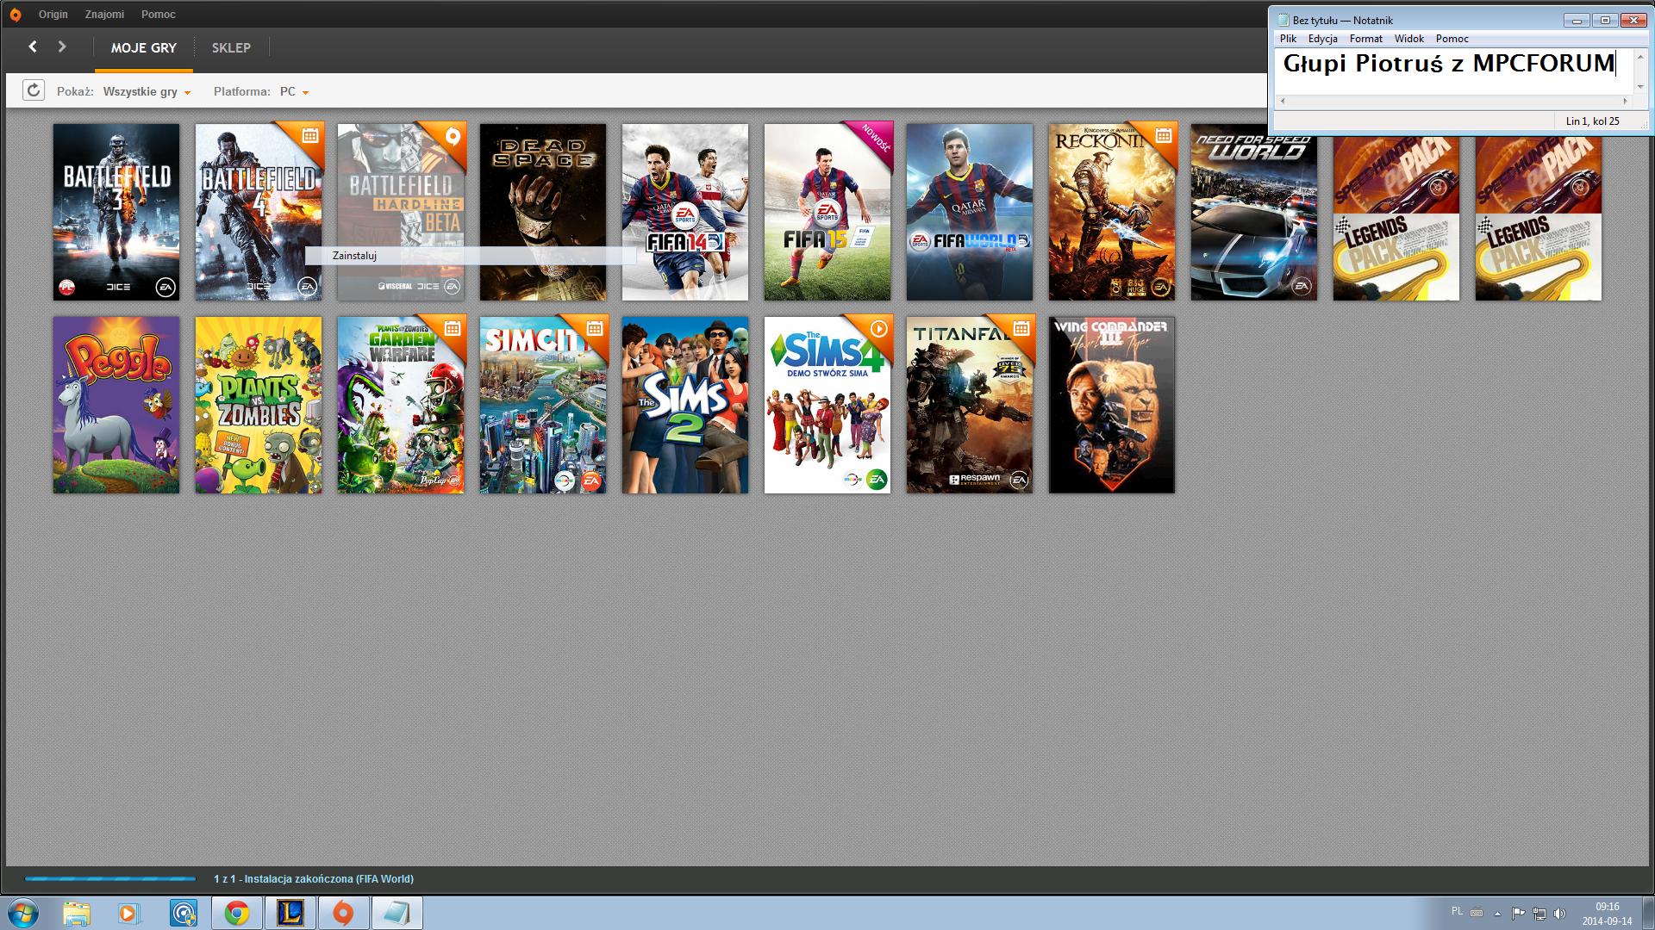Select the FIFA World game tile
Screen dimensions: 1655x930
(x=970, y=212)
